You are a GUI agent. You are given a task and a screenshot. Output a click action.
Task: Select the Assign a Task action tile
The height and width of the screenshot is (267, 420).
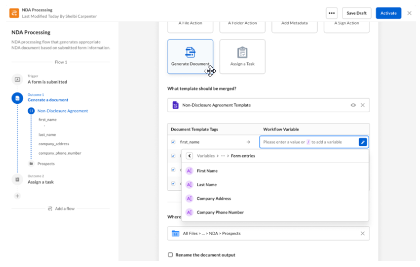tap(242, 57)
